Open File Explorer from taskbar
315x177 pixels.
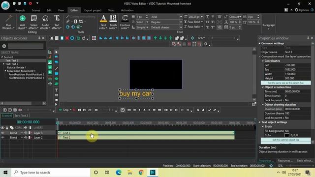(x=130, y=172)
